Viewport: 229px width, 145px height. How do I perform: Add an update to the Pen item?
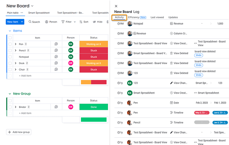[x=56, y=44]
